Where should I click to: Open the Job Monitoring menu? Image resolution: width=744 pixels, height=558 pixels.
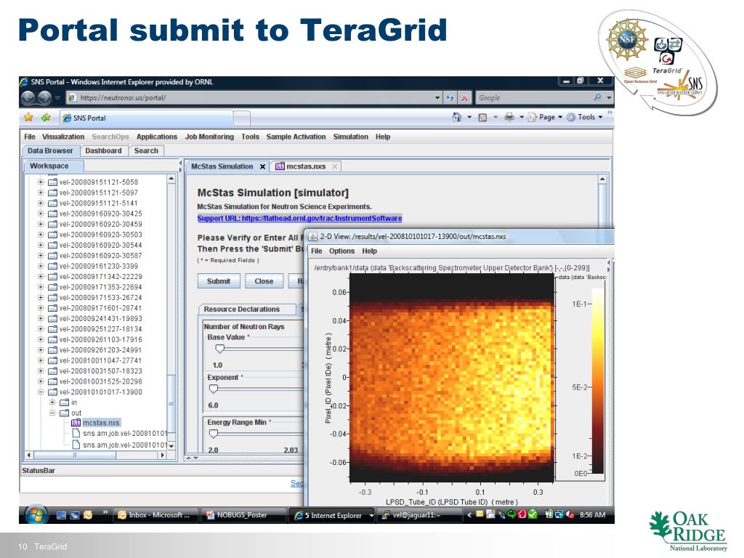coord(209,137)
